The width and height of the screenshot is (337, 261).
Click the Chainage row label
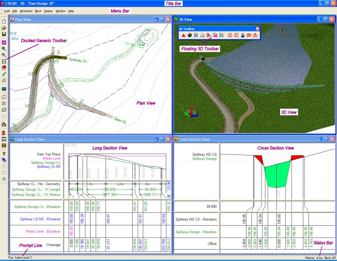(x=53, y=245)
